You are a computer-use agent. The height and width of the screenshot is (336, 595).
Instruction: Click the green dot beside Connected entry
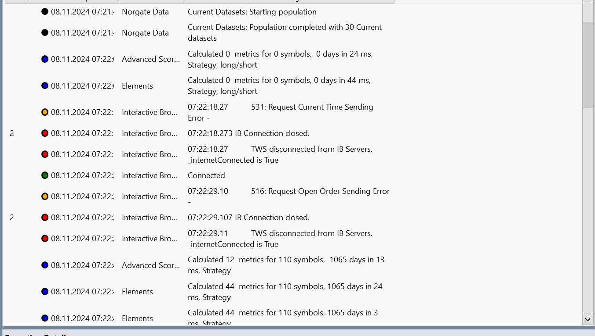45,175
